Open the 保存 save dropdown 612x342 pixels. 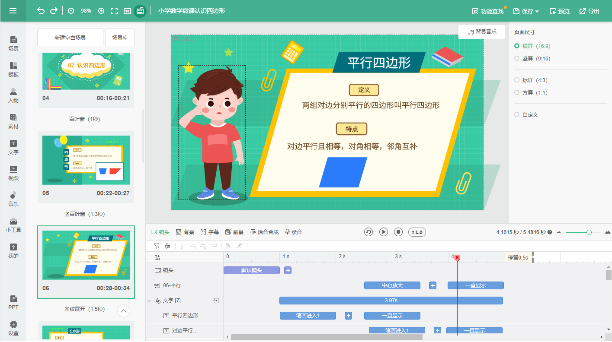pyautogui.click(x=526, y=11)
